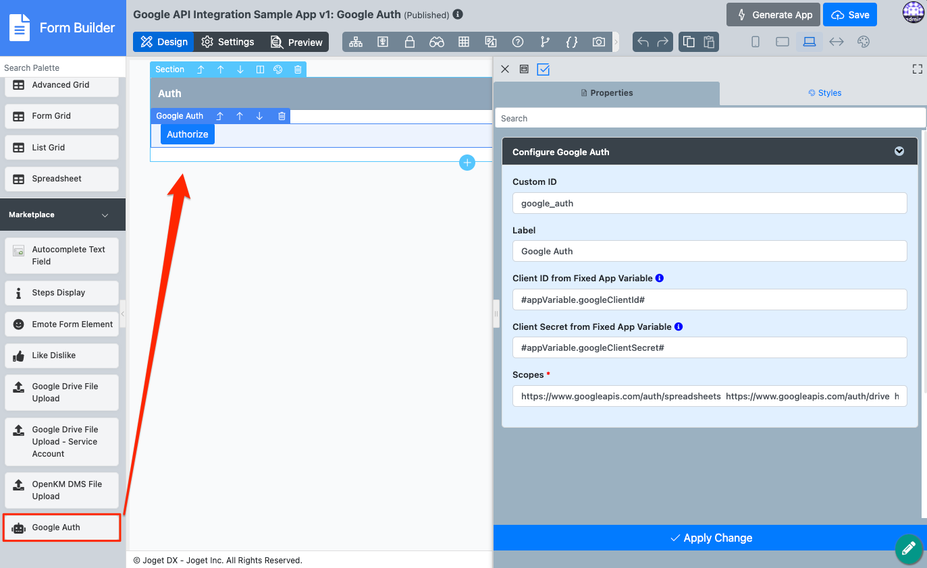Click the property Search field
The width and height of the screenshot is (927, 568).
710,118
